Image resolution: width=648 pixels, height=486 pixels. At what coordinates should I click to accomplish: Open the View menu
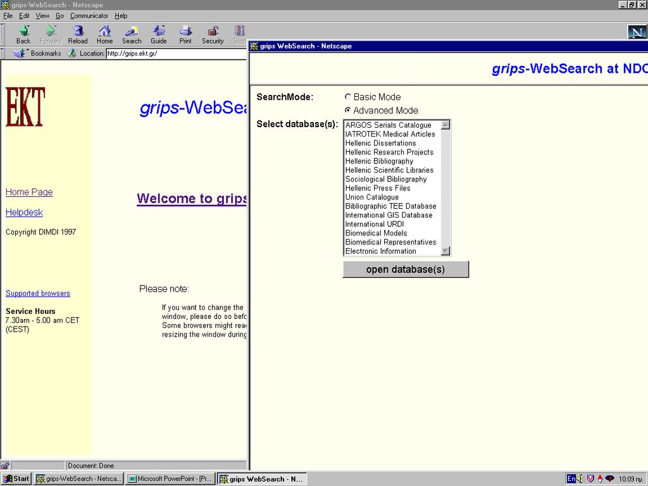(42, 16)
